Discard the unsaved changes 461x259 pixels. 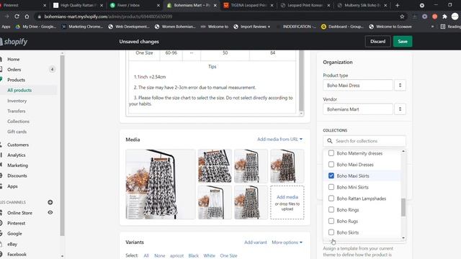pyautogui.click(x=377, y=42)
